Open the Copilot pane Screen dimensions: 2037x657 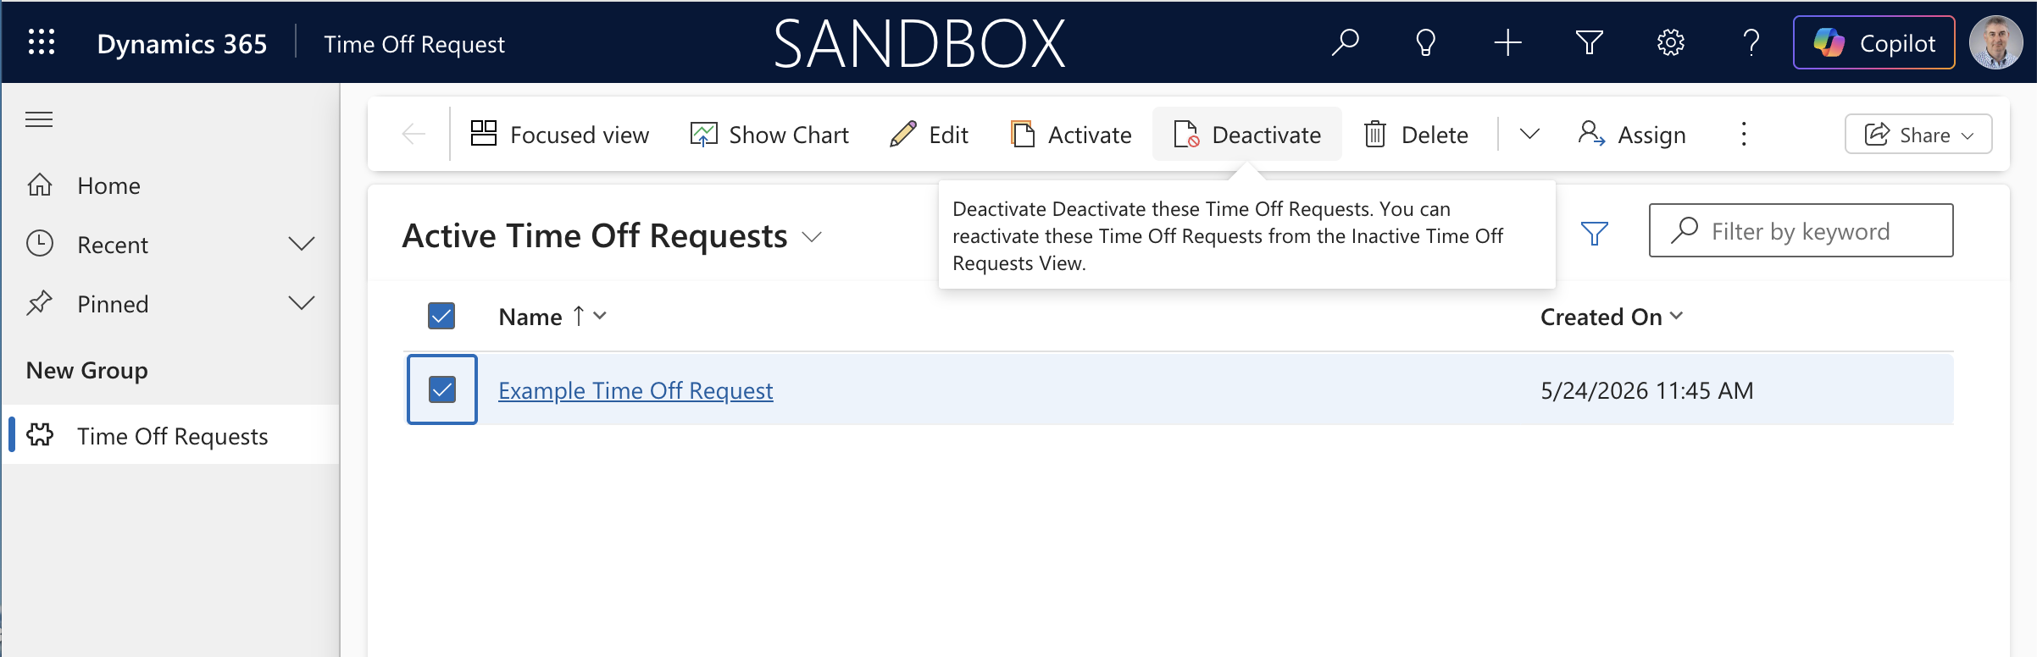(x=1873, y=42)
